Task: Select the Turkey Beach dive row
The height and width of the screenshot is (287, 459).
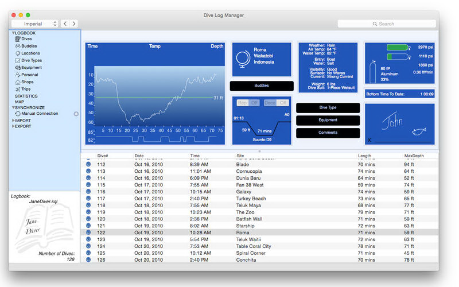Action: (259, 199)
